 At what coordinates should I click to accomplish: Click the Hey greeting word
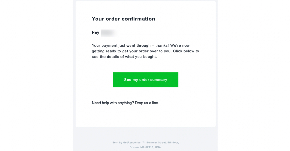point(96,33)
